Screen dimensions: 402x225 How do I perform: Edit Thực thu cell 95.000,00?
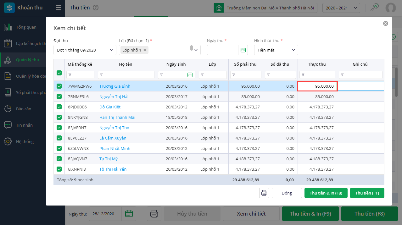pyautogui.click(x=317, y=86)
